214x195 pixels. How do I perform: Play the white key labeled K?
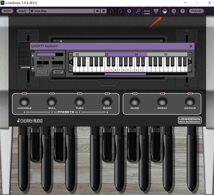pyautogui.click(x=136, y=70)
